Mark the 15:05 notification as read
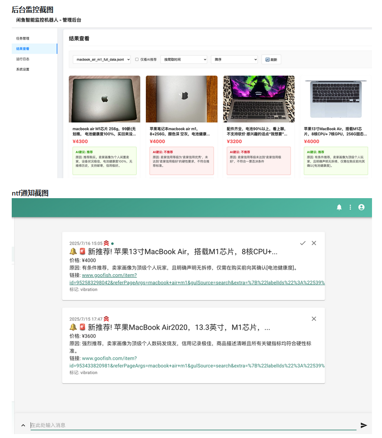Screen dimensions: 382x438 [x=303, y=243]
